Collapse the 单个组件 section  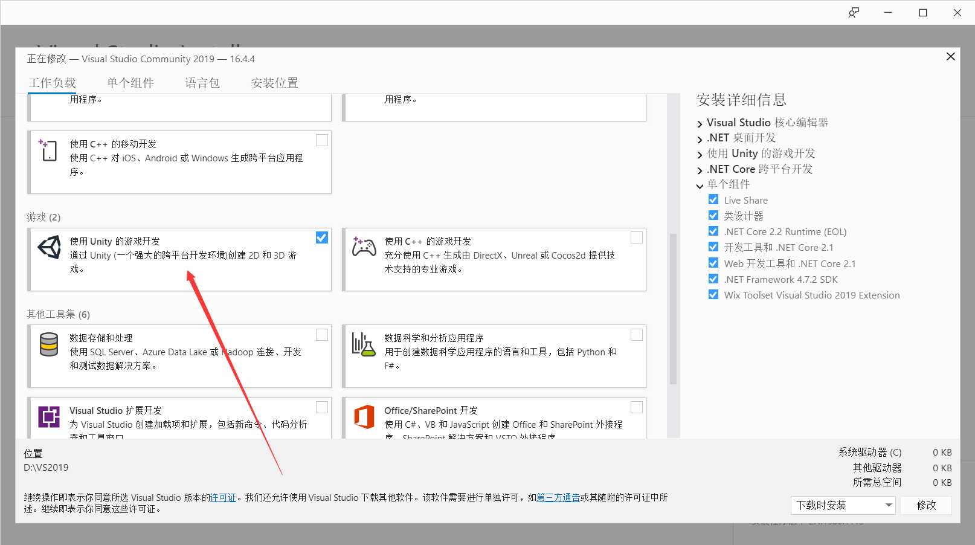click(x=700, y=185)
